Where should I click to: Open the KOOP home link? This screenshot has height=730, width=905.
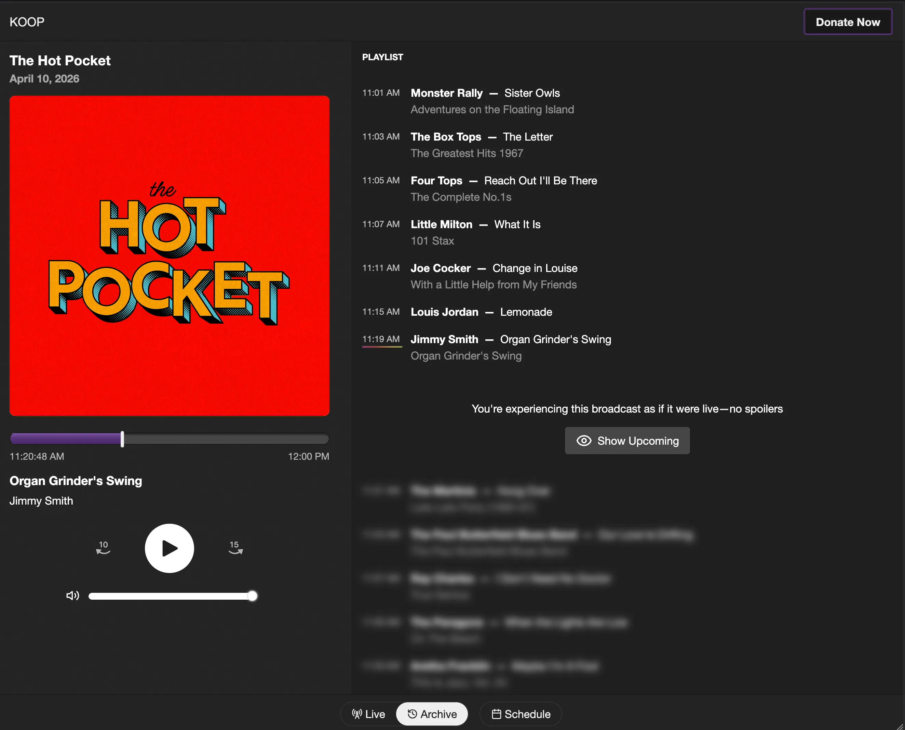click(x=27, y=22)
